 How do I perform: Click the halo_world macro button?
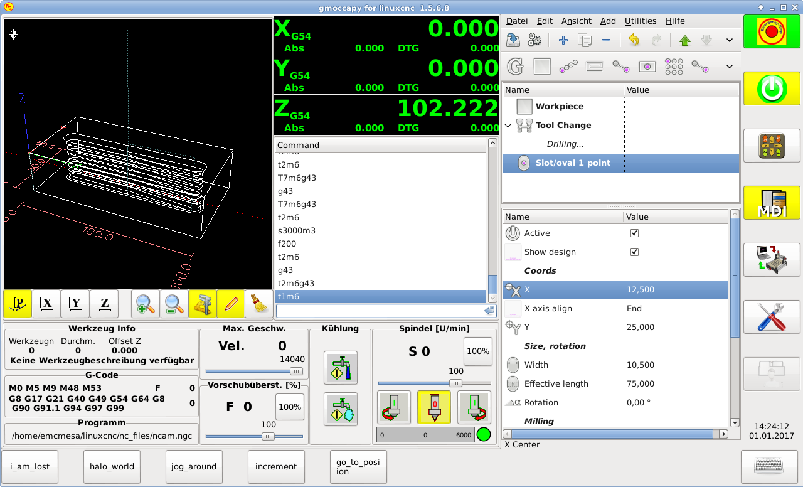pos(112,466)
